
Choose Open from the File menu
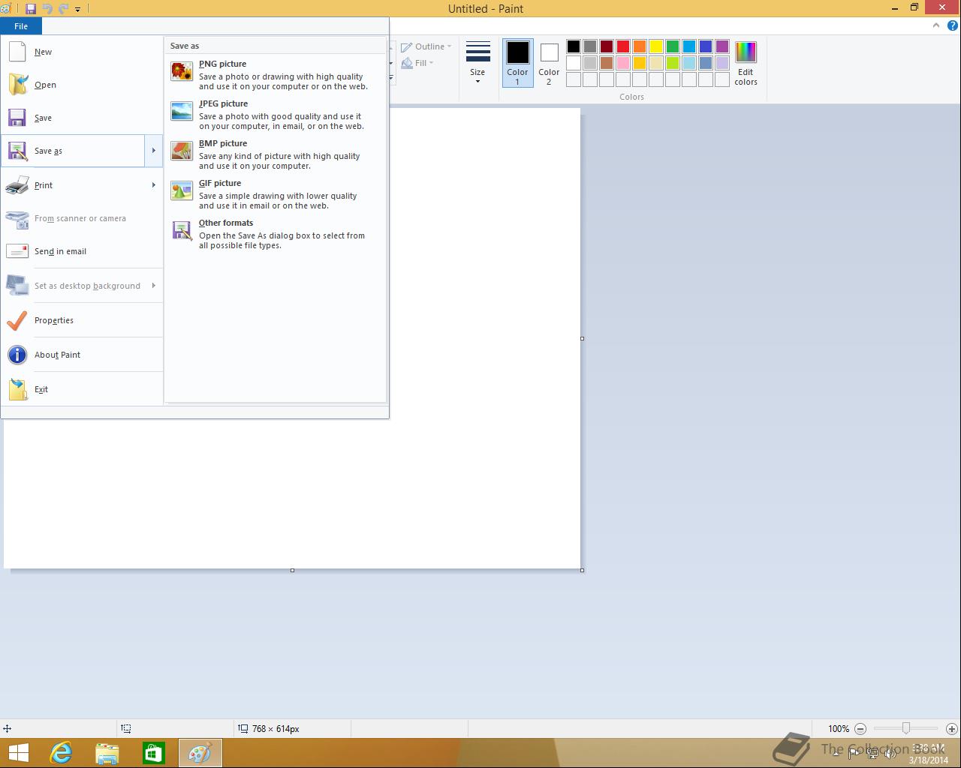(x=82, y=85)
